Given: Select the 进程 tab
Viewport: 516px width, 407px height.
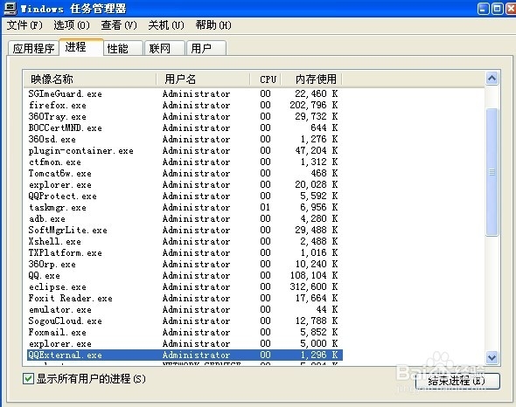Looking at the screenshot, I should coord(81,47).
